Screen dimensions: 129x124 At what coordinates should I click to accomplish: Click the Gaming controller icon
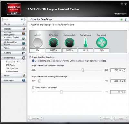(24, 53)
